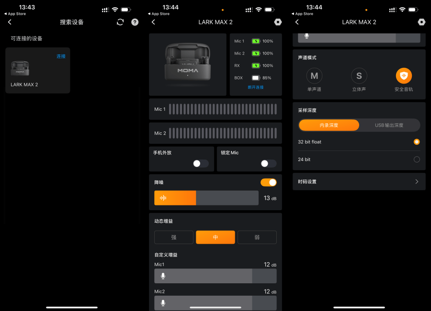Tap the Mic 2 audio level meter
This screenshot has width=431, height=311.
pyautogui.click(x=223, y=133)
